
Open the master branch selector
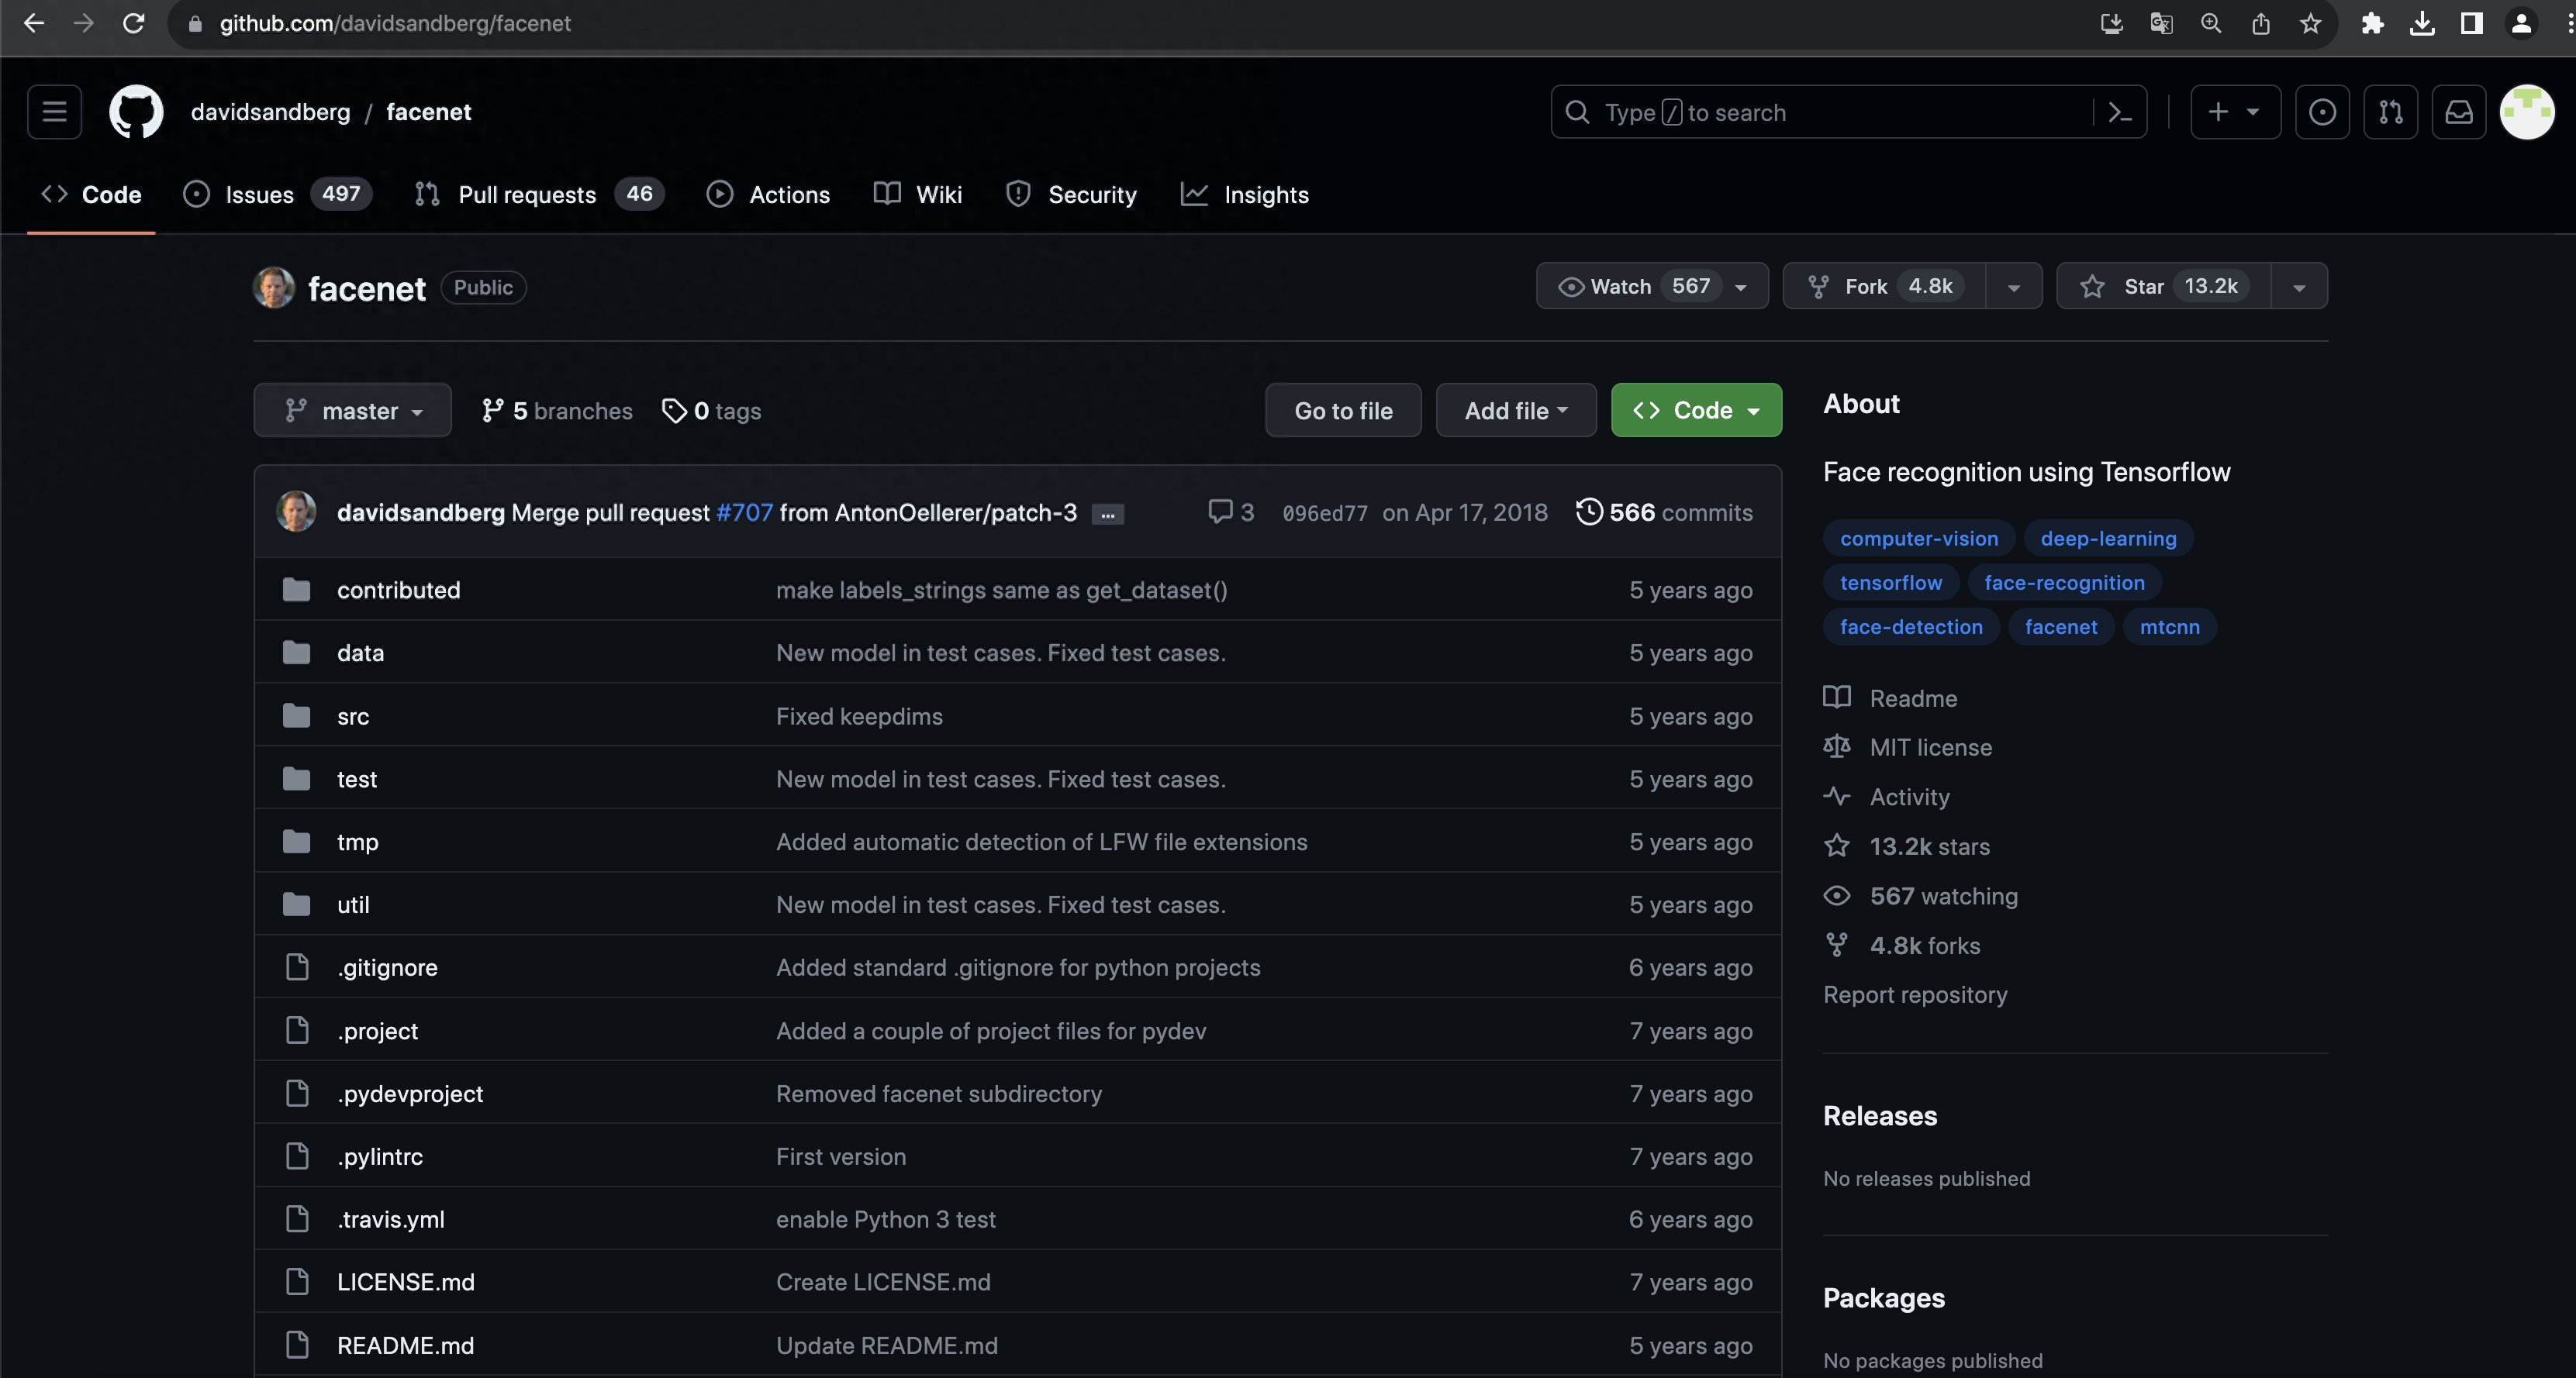pyautogui.click(x=352, y=410)
